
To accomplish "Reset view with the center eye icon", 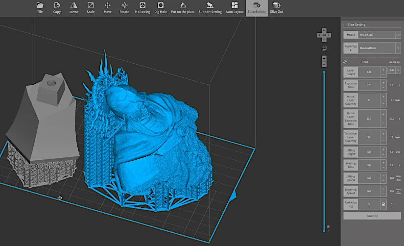I will point(324,35).
